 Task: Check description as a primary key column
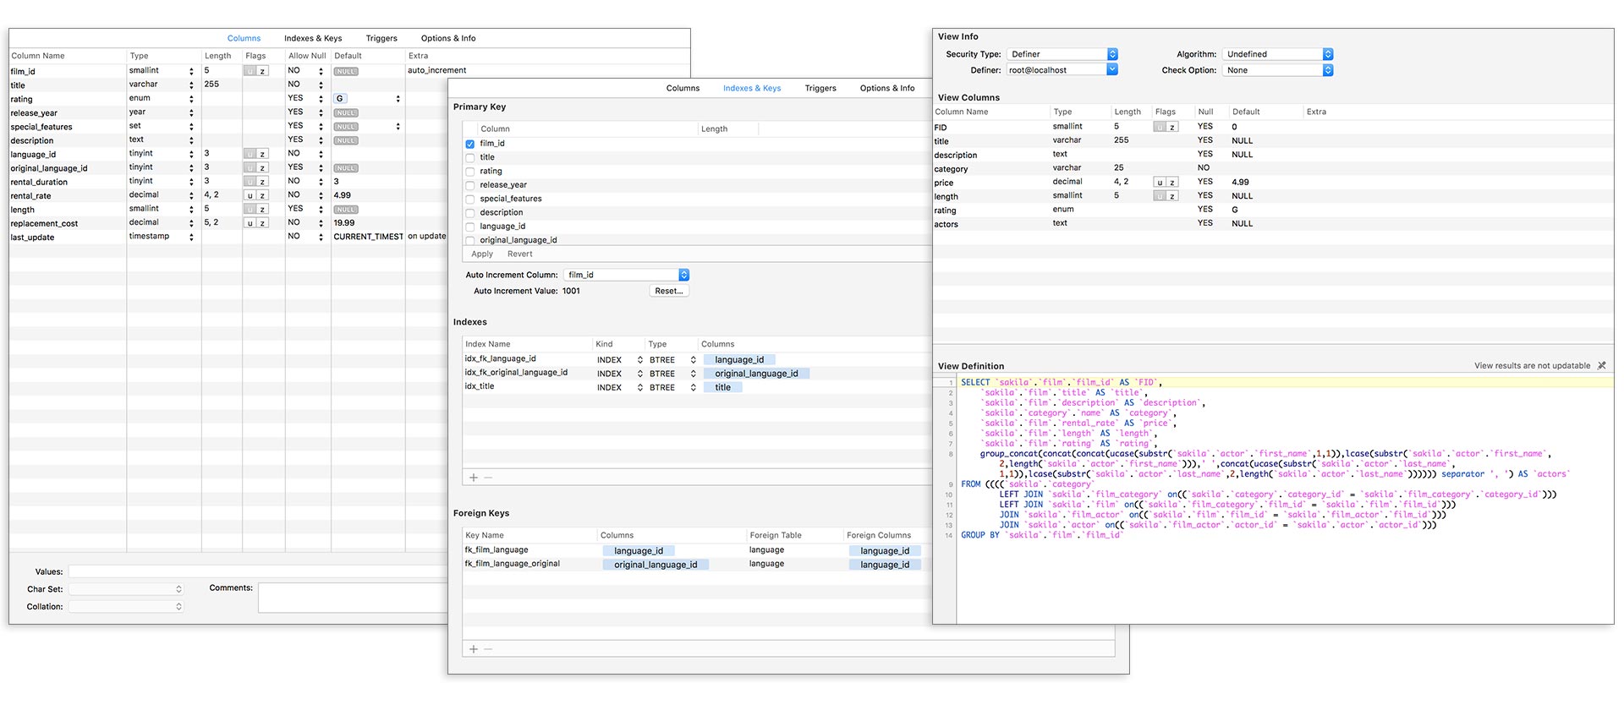click(470, 213)
